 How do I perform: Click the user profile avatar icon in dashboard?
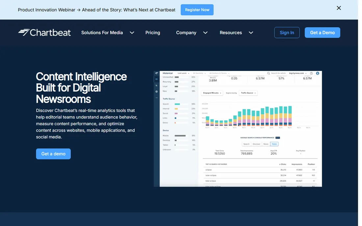(318, 73)
